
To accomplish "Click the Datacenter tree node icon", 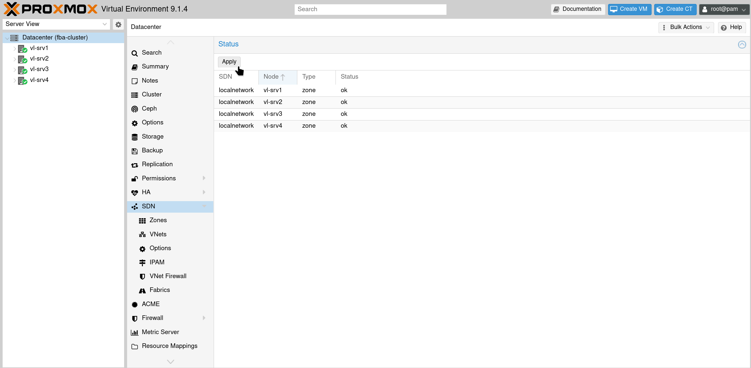I will (x=14, y=38).
